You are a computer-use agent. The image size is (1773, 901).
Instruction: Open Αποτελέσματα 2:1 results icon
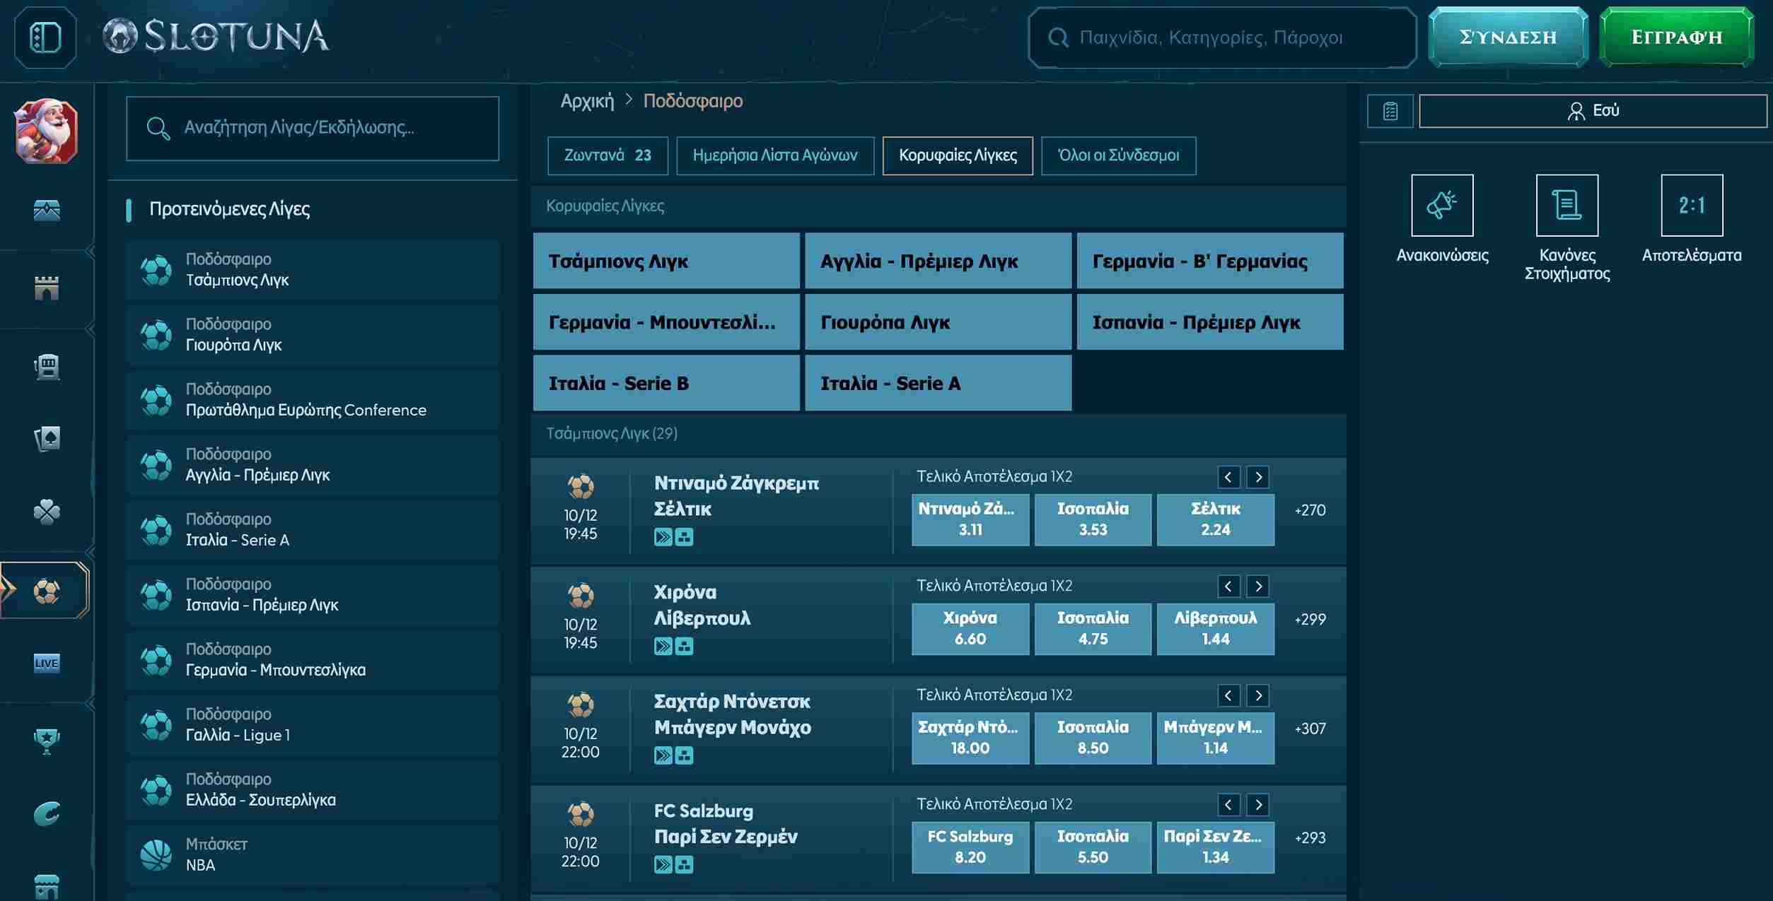[x=1692, y=205]
